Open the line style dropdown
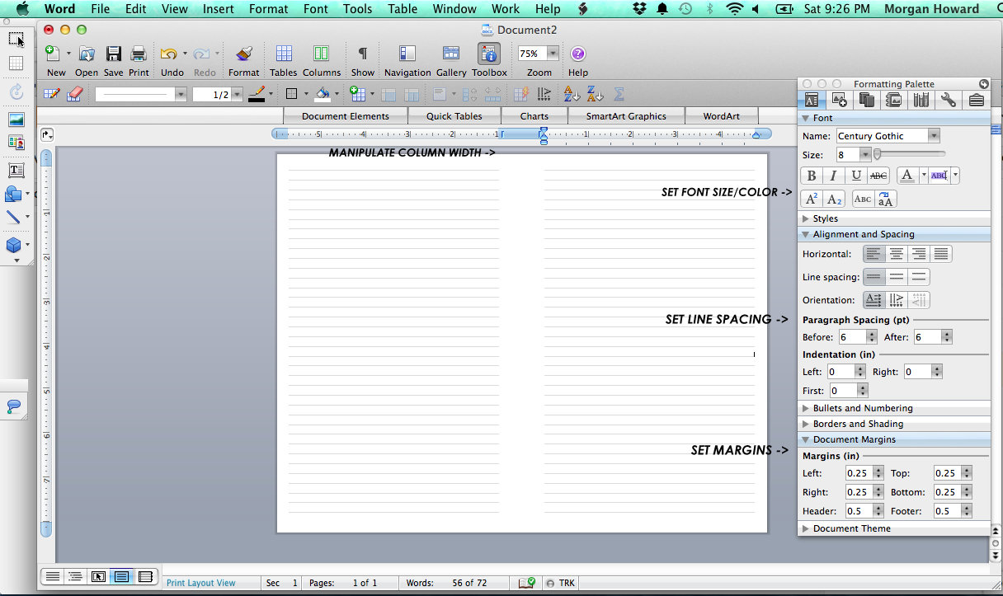This screenshot has width=1003, height=596. (x=181, y=95)
